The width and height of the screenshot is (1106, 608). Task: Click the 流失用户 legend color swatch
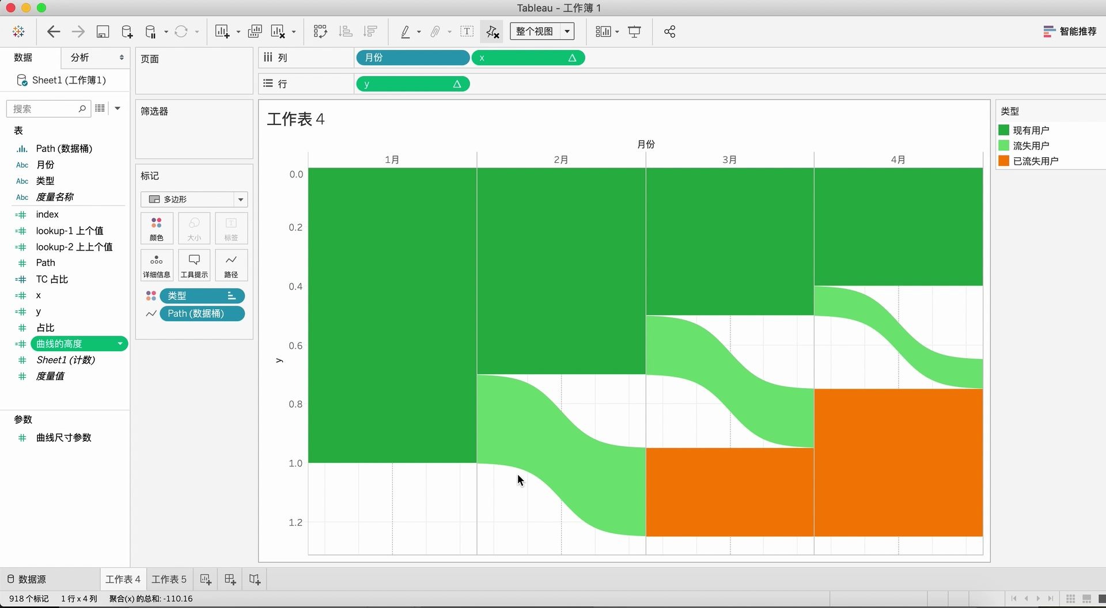coord(1003,146)
